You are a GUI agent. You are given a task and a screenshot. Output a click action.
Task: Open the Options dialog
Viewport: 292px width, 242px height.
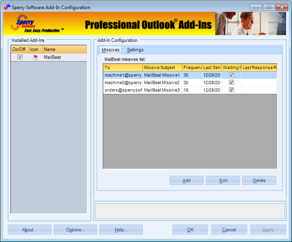tap(75, 230)
